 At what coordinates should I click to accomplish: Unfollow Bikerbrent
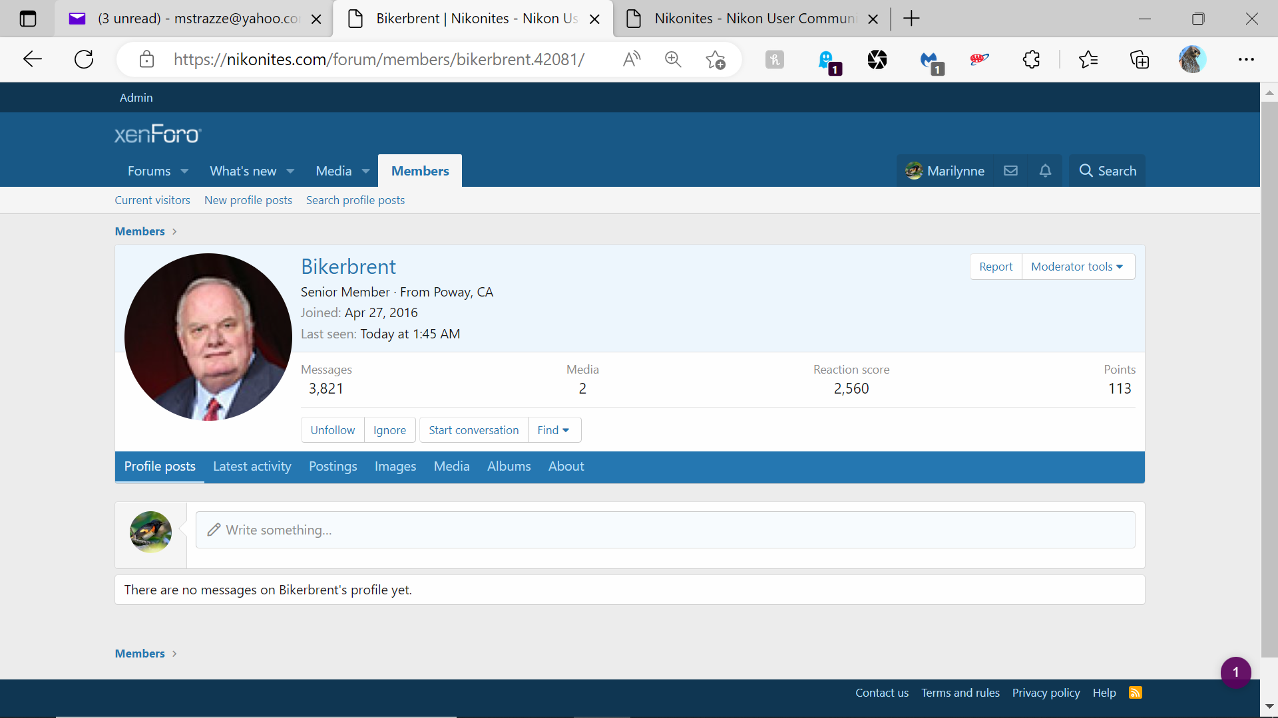click(x=332, y=430)
